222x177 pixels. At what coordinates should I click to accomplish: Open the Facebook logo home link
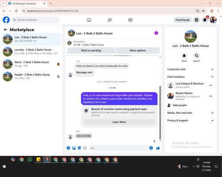6,20
